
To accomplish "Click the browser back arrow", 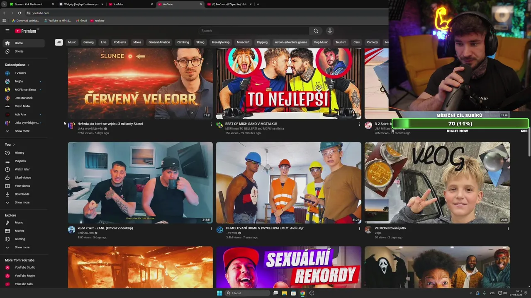I will pyautogui.click(x=4, y=13).
